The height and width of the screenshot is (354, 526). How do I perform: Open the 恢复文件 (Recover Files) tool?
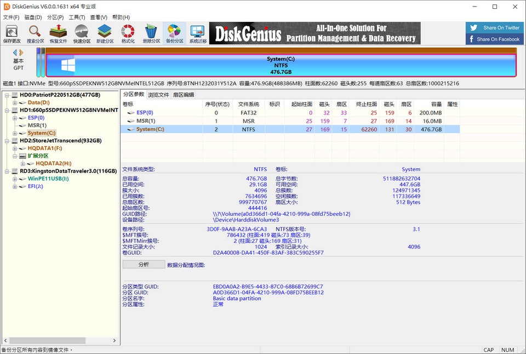(x=58, y=33)
